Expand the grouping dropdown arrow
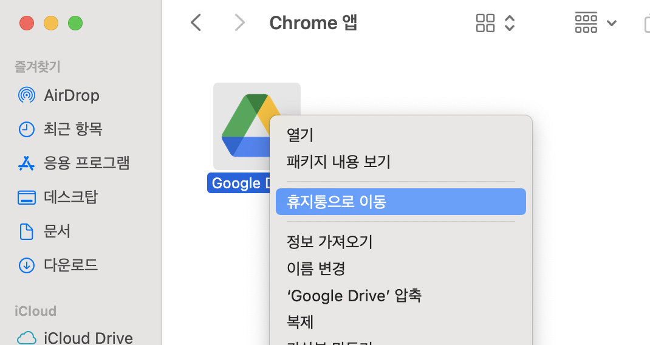 (612, 23)
